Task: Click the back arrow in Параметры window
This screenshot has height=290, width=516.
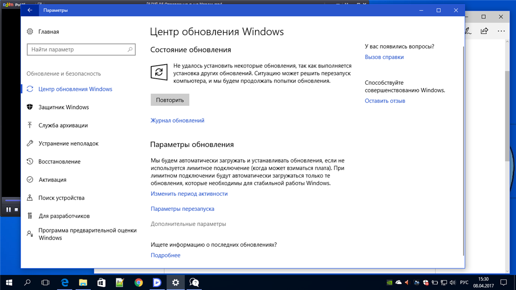Action: [30, 10]
